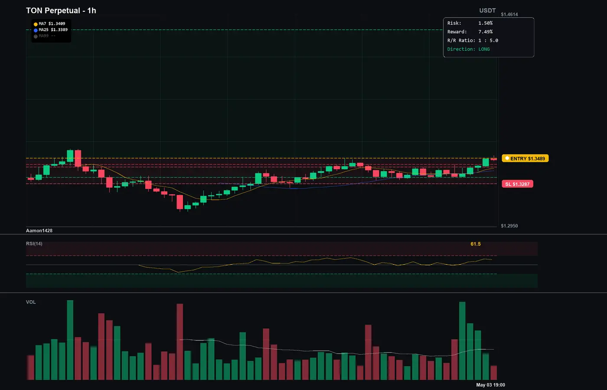The image size is (607, 390).
Task: Click the $1.2950 bottom price label
Action: click(x=509, y=226)
